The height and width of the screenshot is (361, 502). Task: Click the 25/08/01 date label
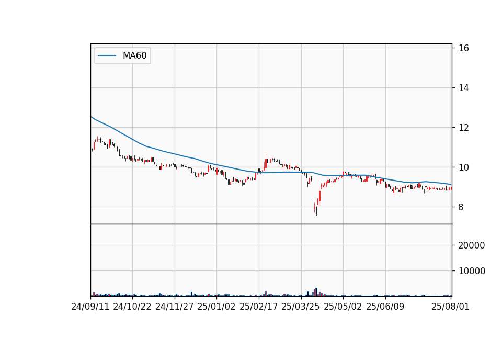[x=450, y=307]
